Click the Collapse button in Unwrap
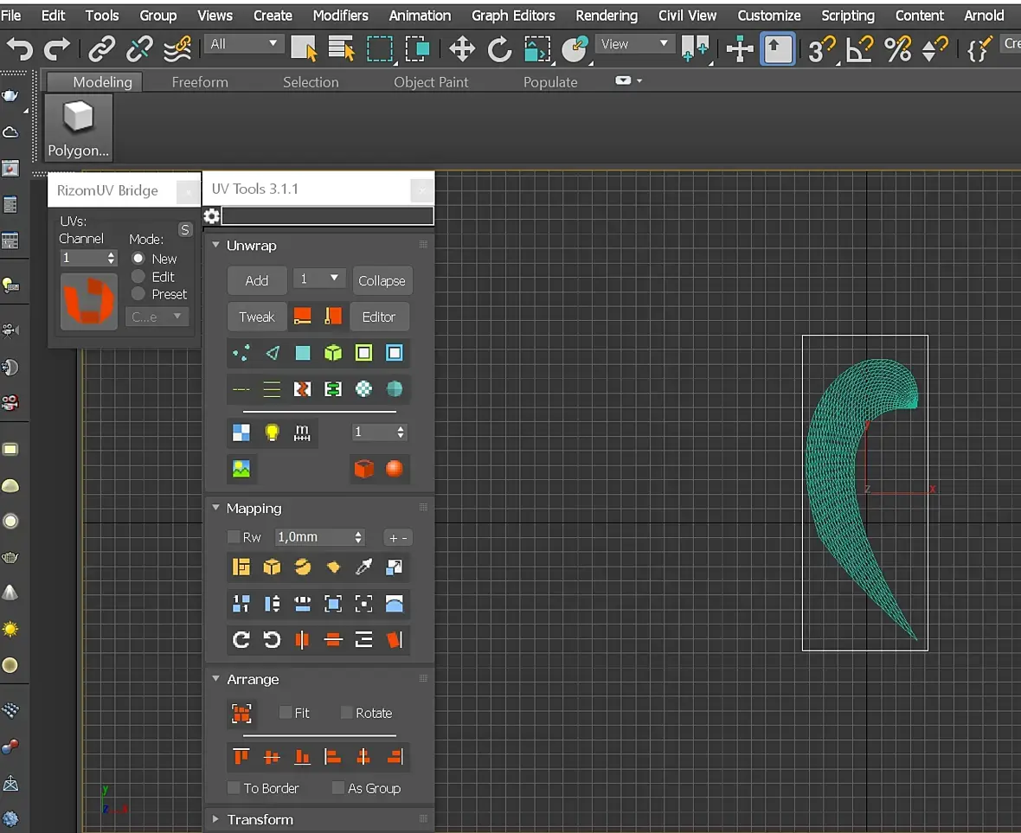Screen dimensions: 1021x833 click(382, 280)
